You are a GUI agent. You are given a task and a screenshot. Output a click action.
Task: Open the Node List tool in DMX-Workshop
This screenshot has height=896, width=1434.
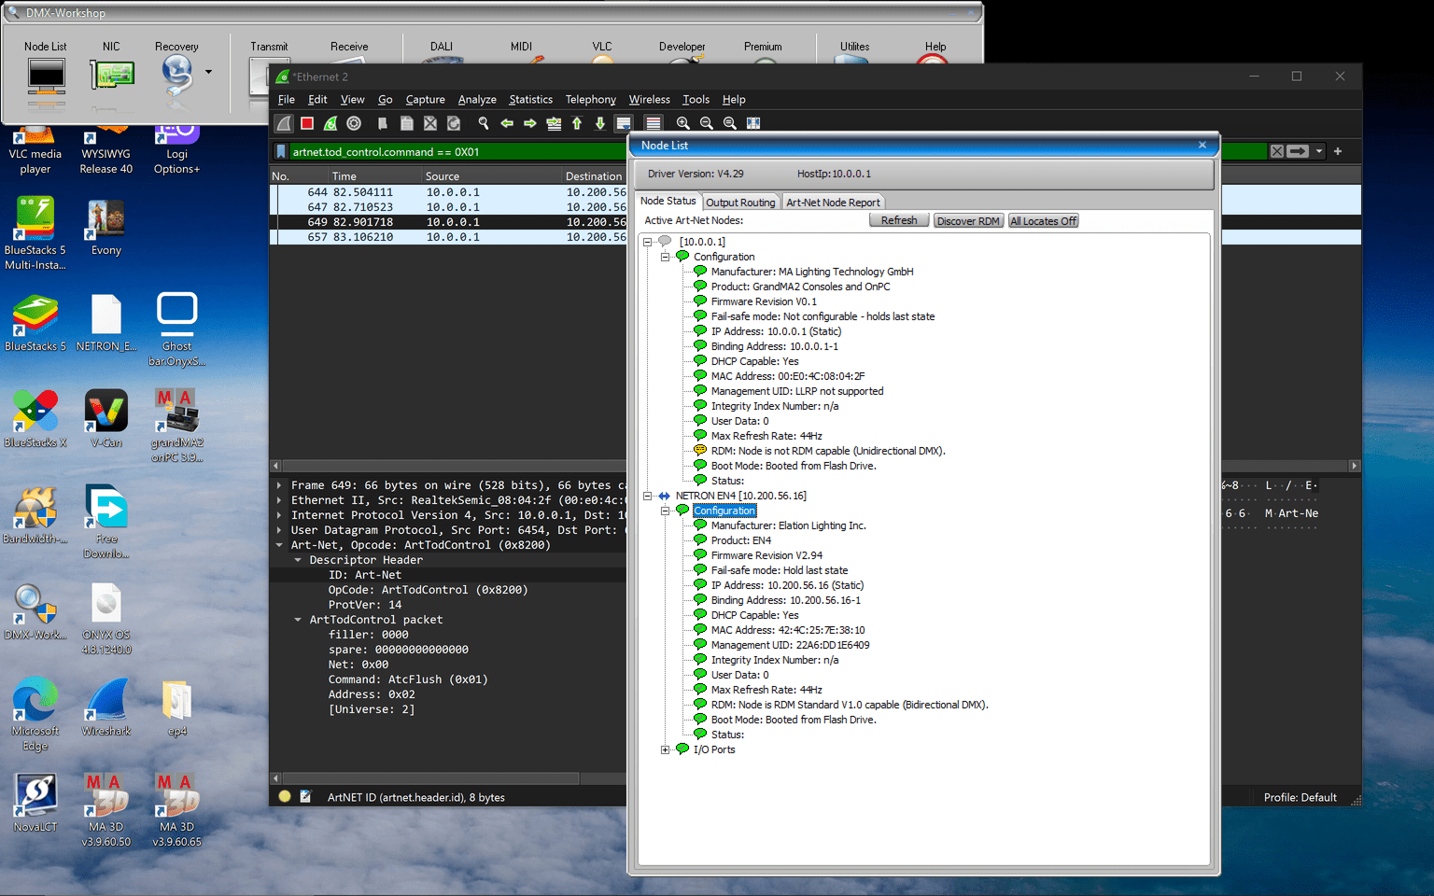pyautogui.click(x=46, y=75)
